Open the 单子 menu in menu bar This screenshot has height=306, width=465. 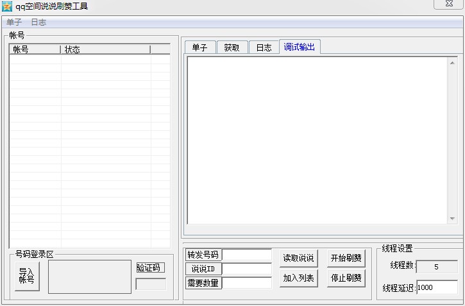click(x=14, y=22)
